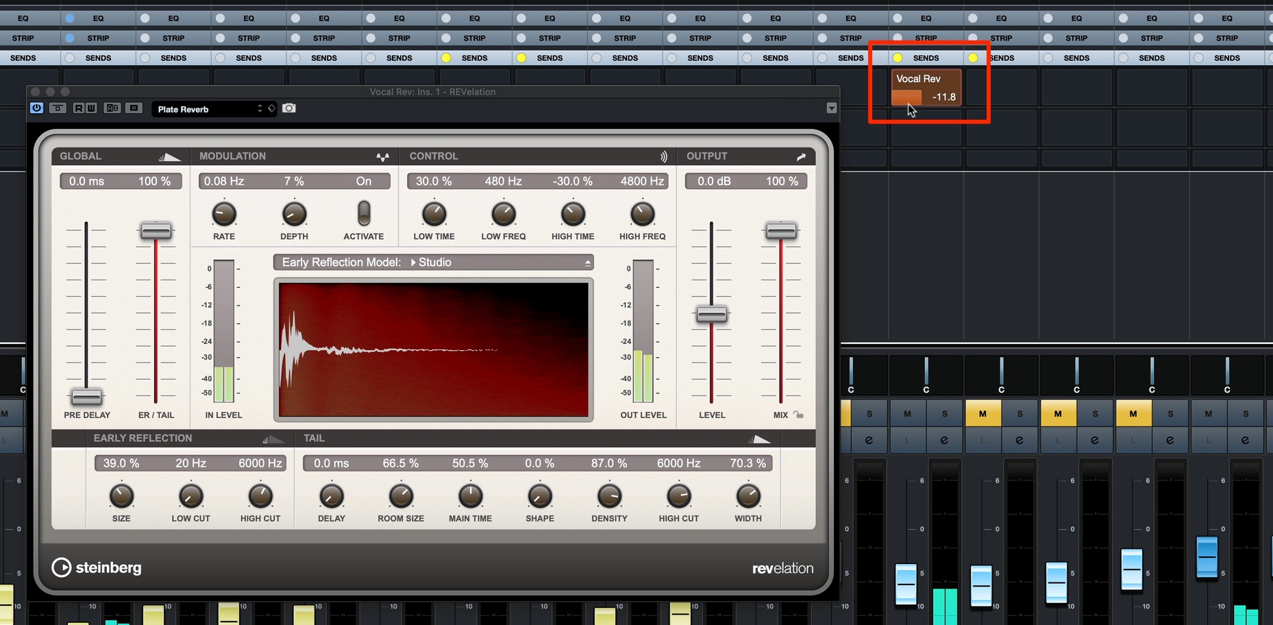Toggle the blue STRIP bypass indicator
This screenshot has height=625, width=1273.
point(69,38)
